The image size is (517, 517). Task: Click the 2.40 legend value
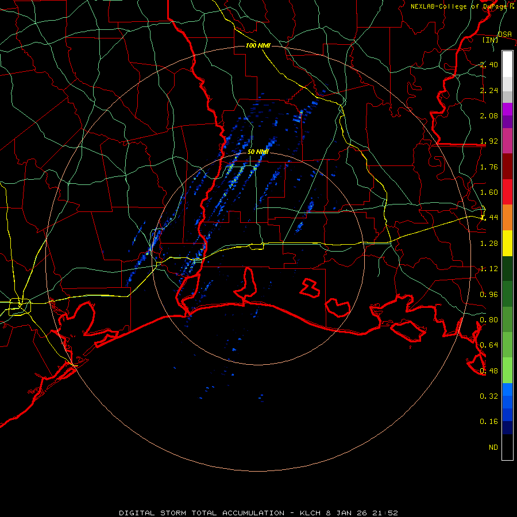(489, 64)
